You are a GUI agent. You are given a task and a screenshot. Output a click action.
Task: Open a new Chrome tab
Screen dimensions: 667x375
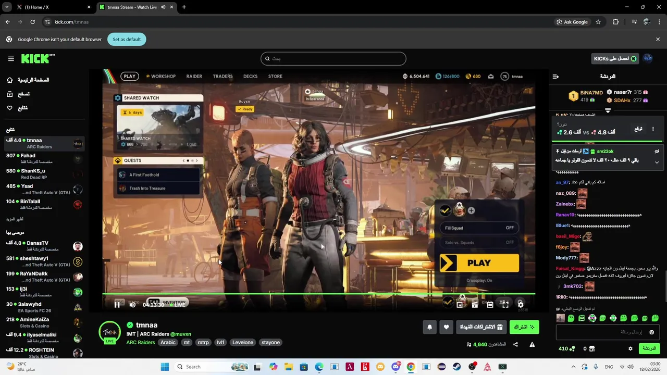pos(184,7)
